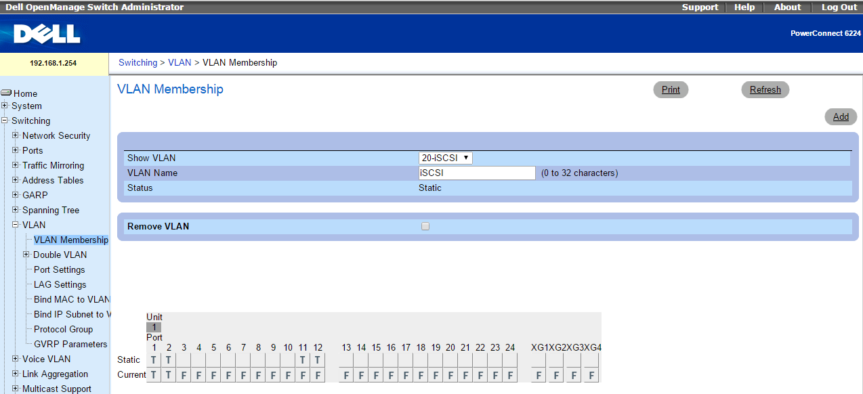Click the Add button
The height and width of the screenshot is (394, 863).
click(841, 116)
